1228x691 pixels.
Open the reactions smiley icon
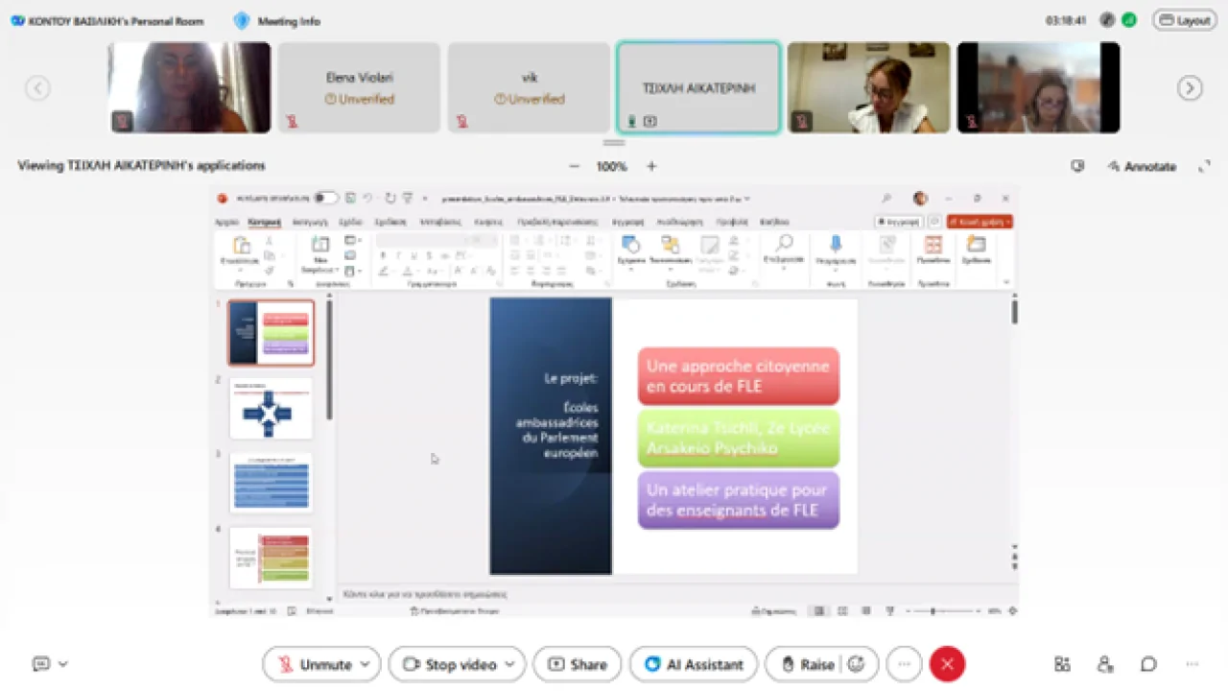click(x=857, y=664)
